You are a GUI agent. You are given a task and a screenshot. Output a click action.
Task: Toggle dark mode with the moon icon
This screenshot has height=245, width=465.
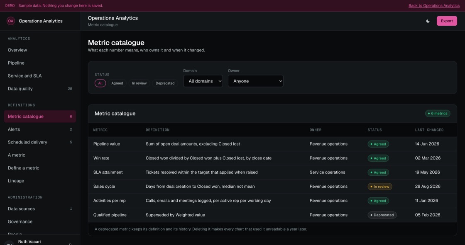point(428,21)
